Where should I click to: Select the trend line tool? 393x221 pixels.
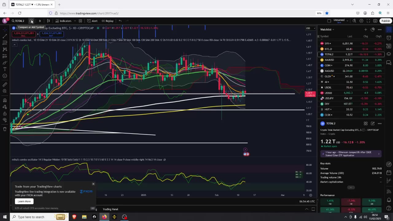pos(5,36)
